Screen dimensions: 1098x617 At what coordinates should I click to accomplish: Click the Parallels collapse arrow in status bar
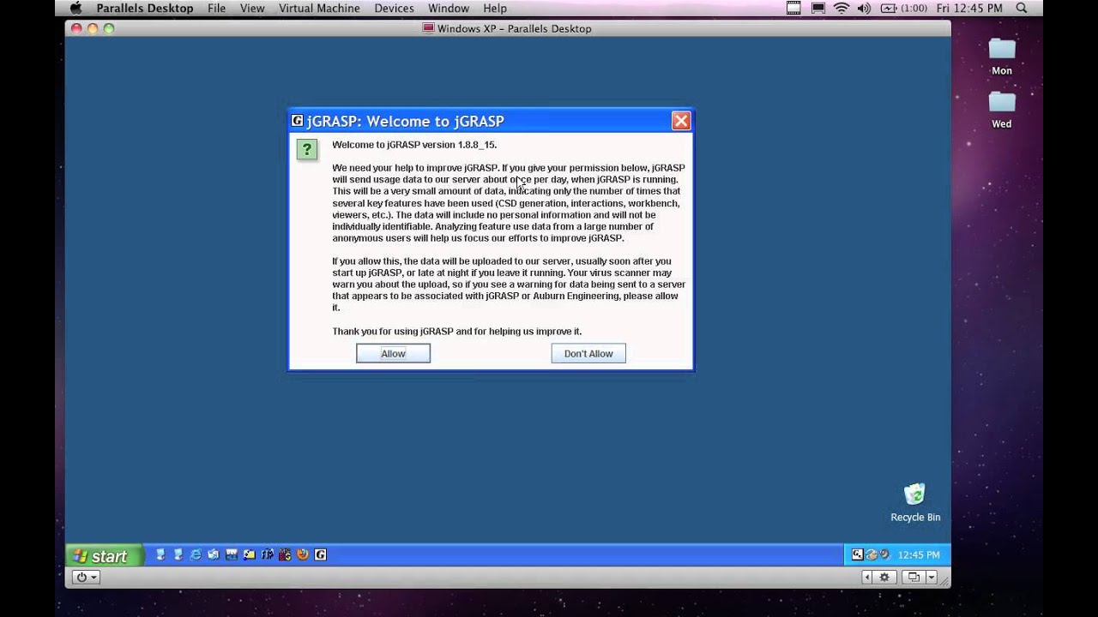pos(866,578)
